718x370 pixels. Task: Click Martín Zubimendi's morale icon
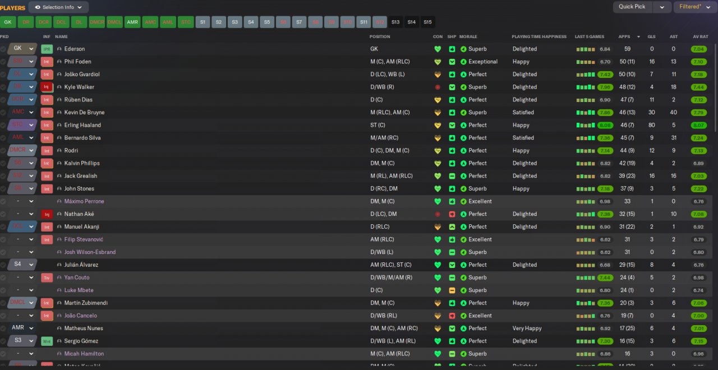[463, 303]
